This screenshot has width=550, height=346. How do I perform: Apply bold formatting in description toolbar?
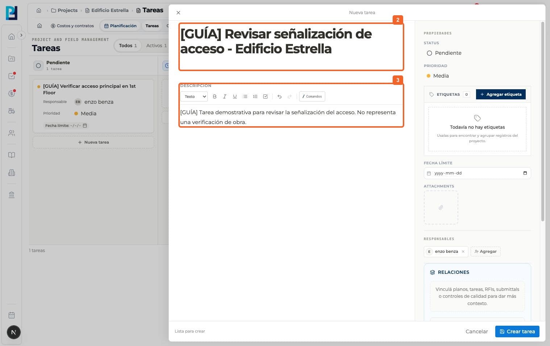point(215,96)
